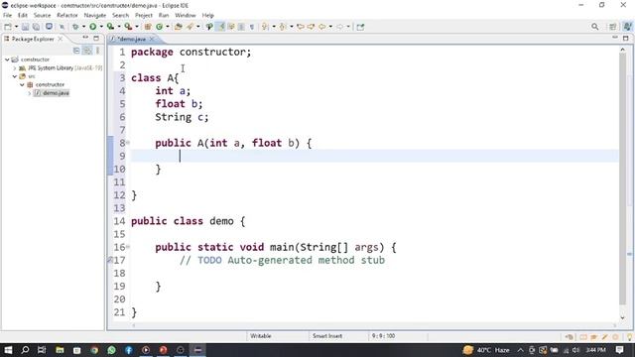This screenshot has width=635, height=357.
Task: Toggle Pin Editor icon
Action: (x=360, y=27)
